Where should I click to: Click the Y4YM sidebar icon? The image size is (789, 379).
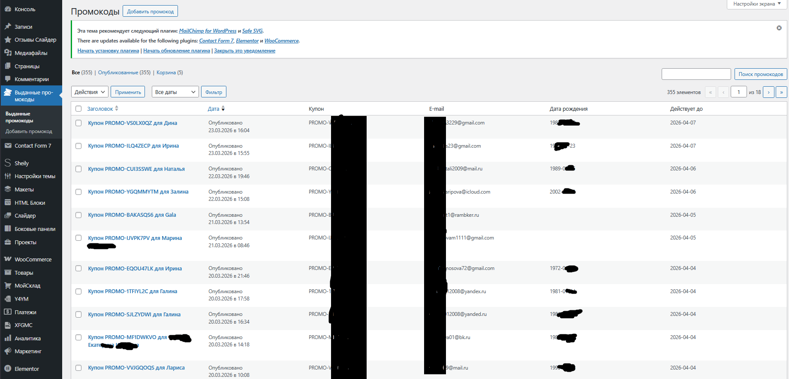8,299
